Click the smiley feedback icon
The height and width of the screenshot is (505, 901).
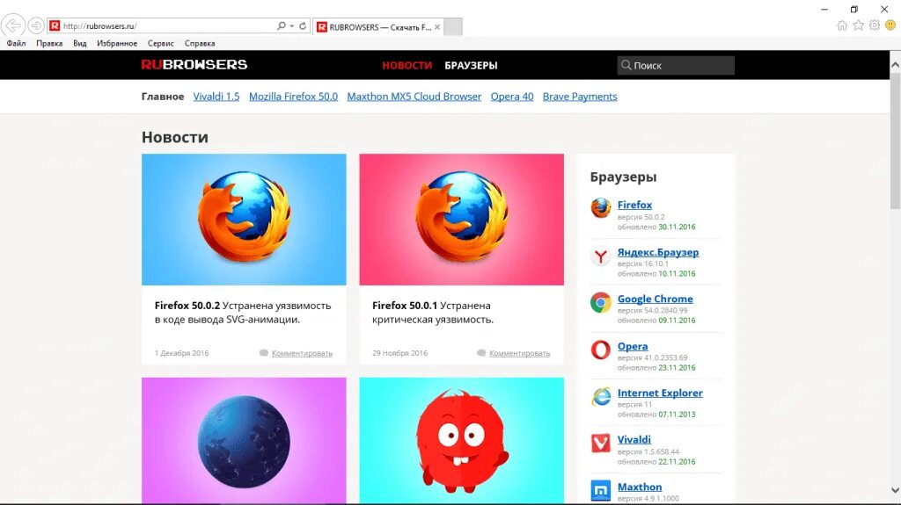[890, 25]
